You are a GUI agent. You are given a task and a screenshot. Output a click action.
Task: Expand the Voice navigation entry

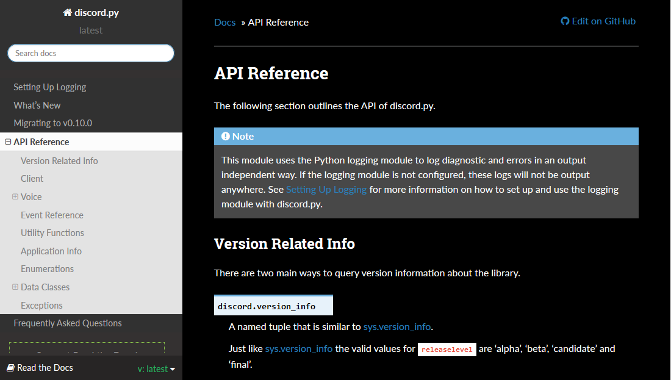click(x=32, y=196)
